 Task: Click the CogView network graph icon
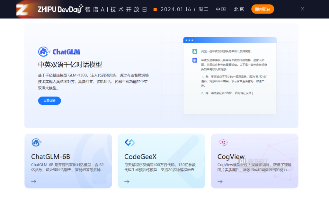pos(223,142)
